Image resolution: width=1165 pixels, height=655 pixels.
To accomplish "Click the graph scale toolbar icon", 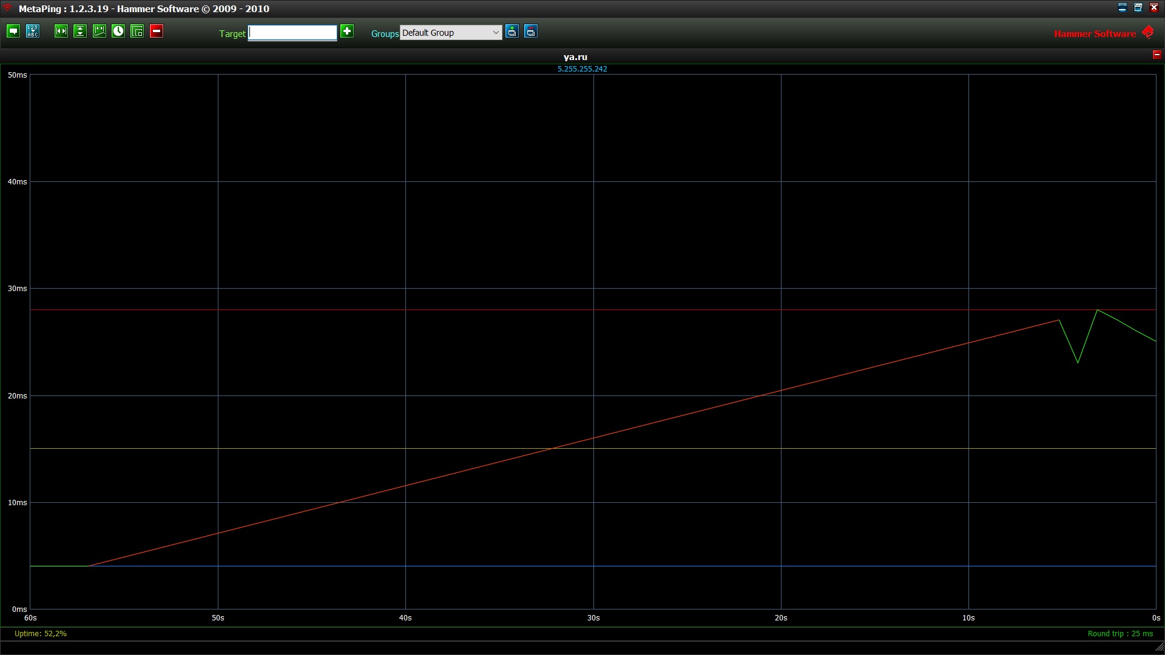I will pyautogui.click(x=100, y=32).
